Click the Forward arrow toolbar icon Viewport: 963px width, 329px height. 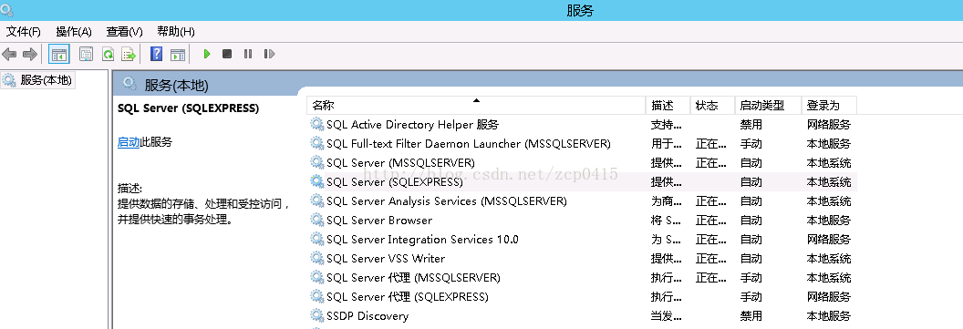click(x=29, y=54)
